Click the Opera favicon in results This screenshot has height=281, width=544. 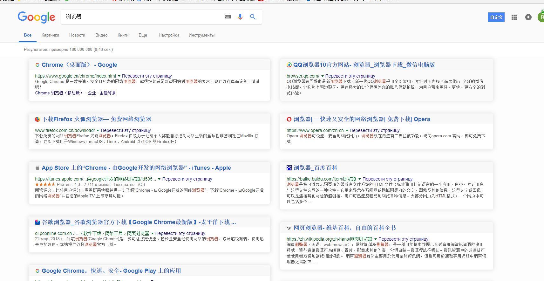[x=289, y=119]
